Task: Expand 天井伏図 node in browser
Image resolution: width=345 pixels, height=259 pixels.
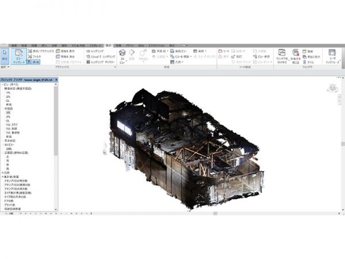Action: pyautogui.click(x=3, y=141)
